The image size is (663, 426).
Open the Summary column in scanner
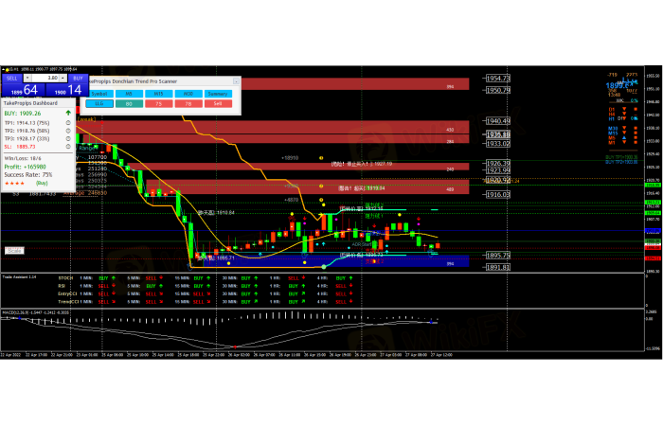pyautogui.click(x=218, y=94)
